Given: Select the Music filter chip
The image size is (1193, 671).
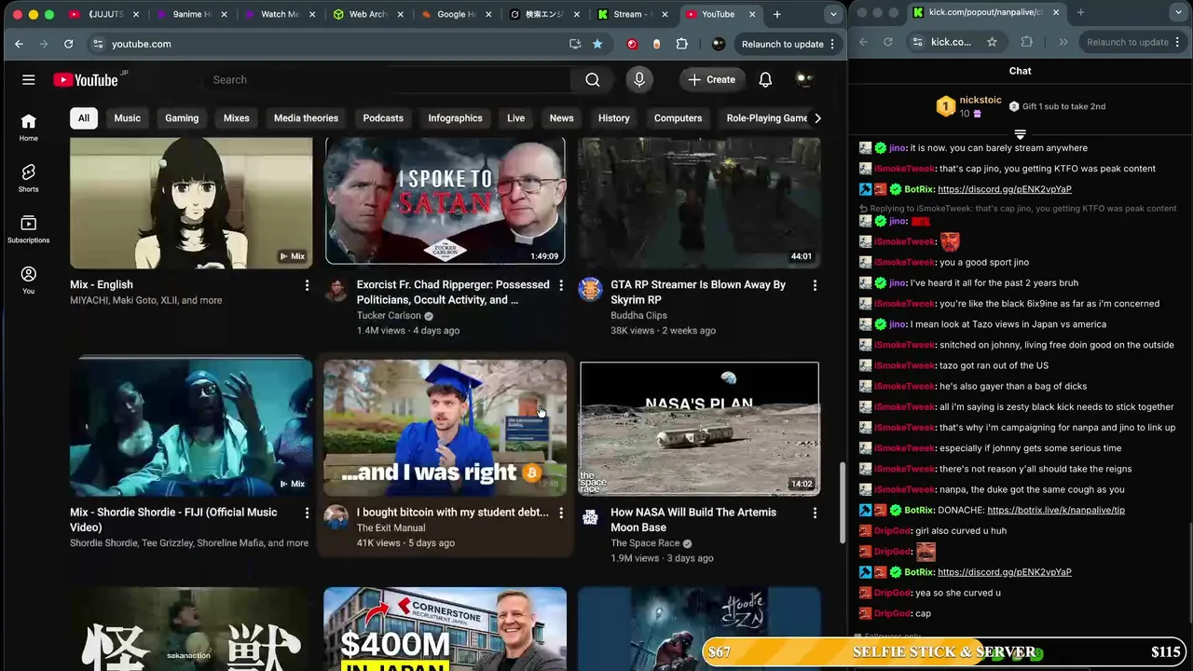Looking at the screenshot, I should click(x=128, y=118).
